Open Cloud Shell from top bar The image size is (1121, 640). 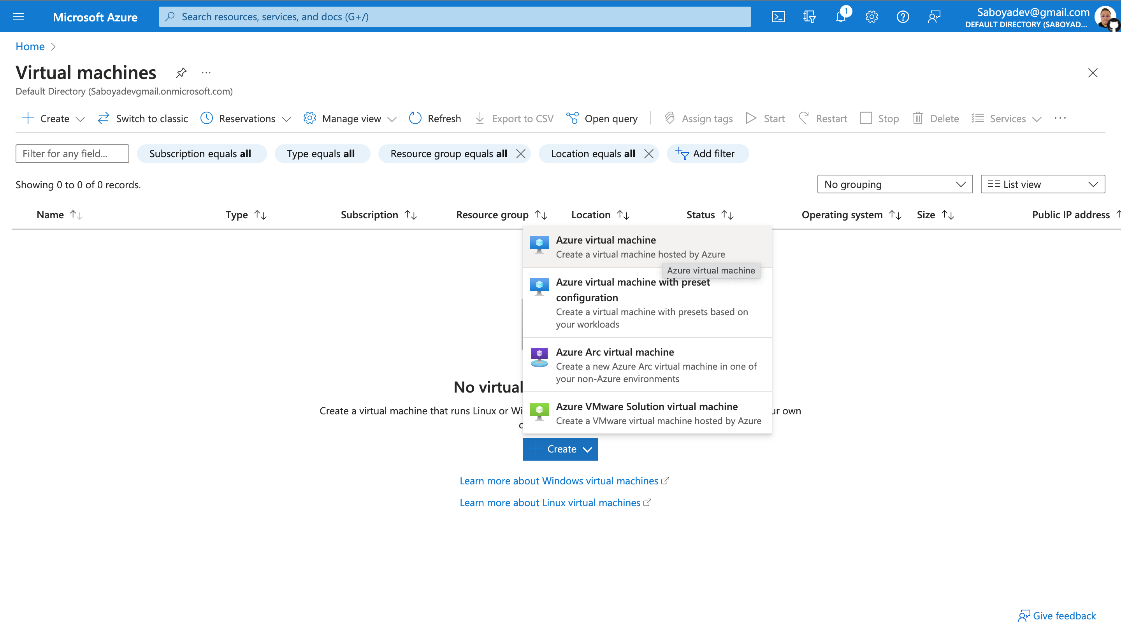[x=778, y=17]
